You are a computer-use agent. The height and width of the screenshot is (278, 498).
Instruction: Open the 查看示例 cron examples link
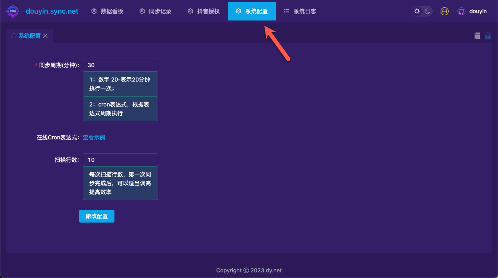[94, 137]
